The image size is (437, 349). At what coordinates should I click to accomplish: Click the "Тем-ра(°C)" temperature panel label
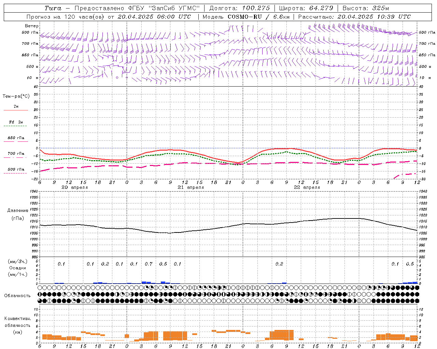pos(16,96)
